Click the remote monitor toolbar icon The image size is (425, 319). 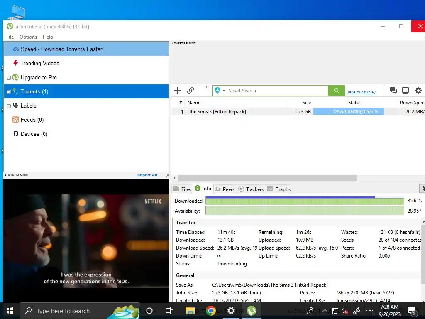[x=405, y=90]
